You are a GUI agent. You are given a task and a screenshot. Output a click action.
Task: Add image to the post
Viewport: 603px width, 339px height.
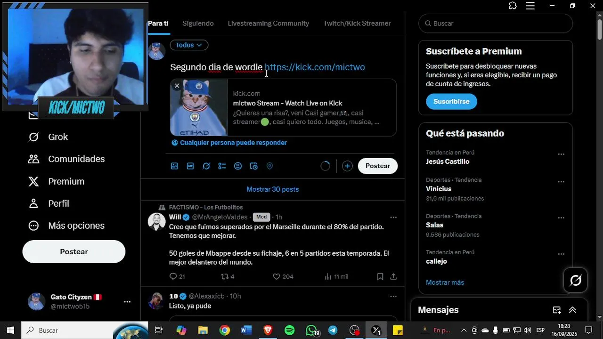174,166
